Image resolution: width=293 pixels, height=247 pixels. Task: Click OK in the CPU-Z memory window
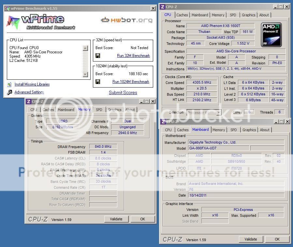(142, 219)
